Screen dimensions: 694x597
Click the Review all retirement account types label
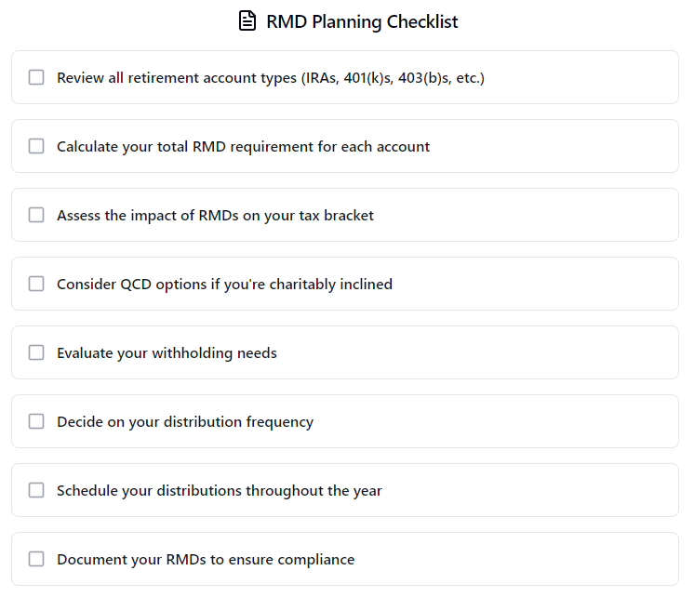coord(270,77)
